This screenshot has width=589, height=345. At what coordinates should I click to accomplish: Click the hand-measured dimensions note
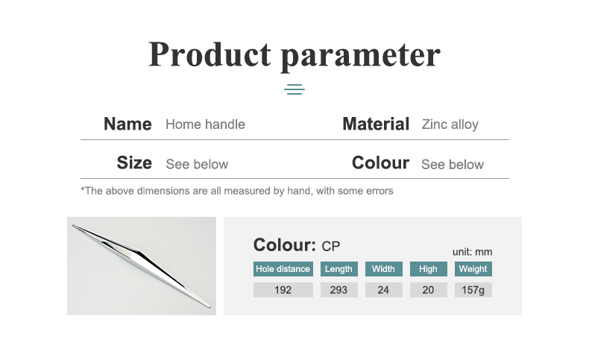click(237, 191)
